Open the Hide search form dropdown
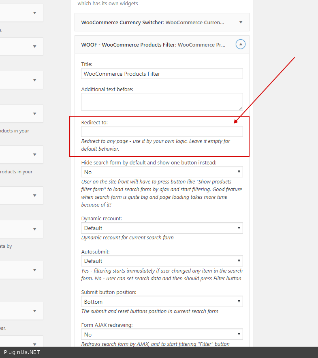 coord(162,172)
